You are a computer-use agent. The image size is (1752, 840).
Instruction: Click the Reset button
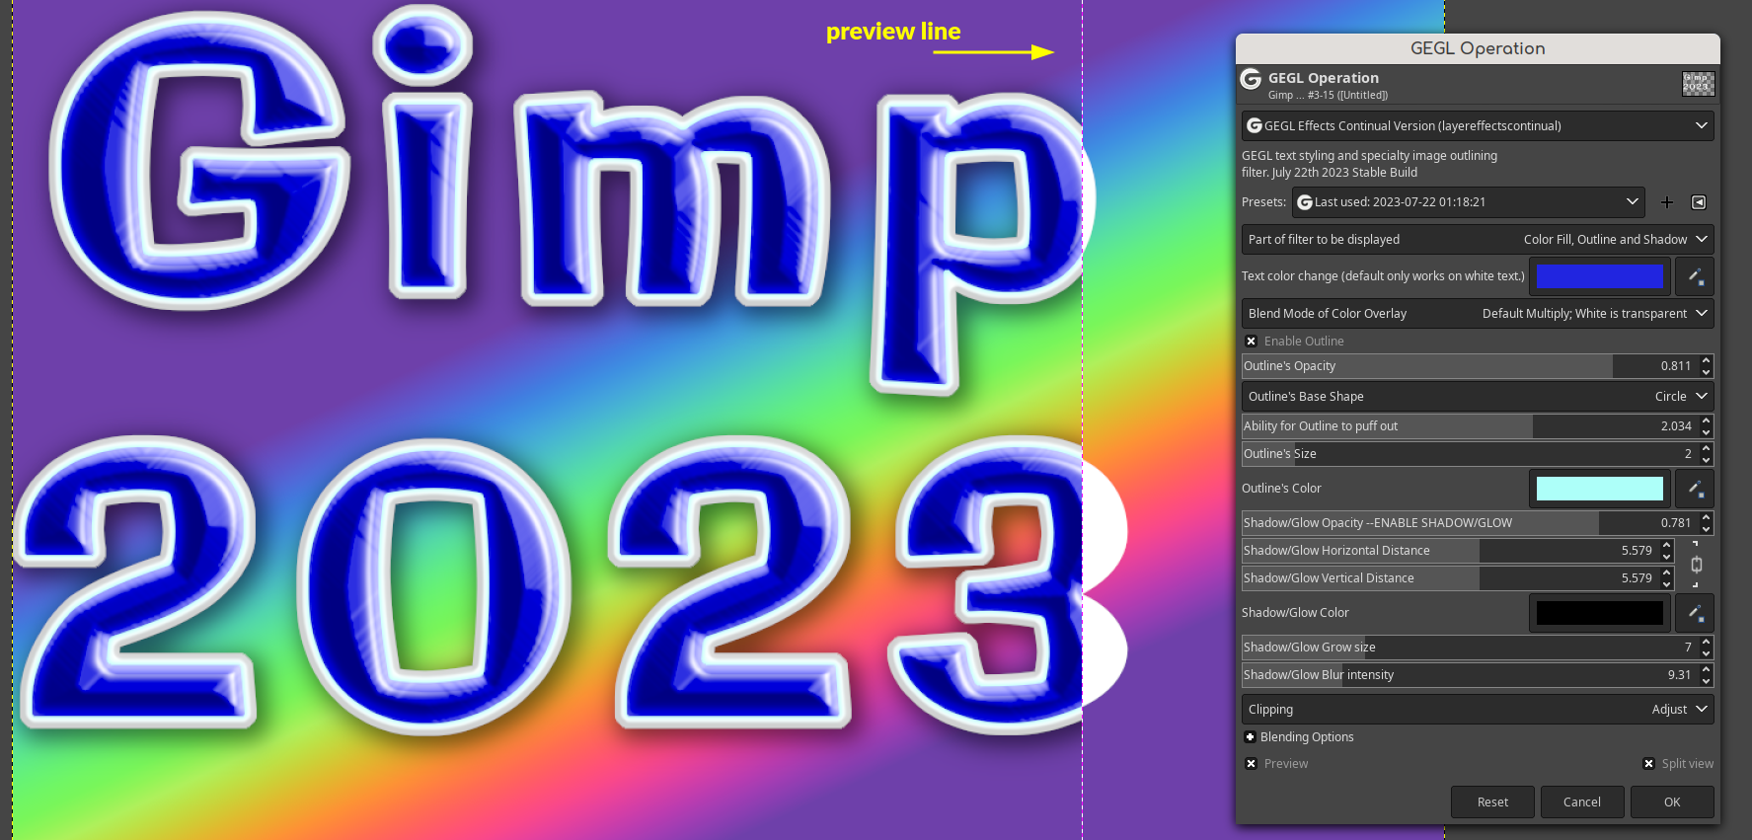pyautogui.click(x=1492, y=802)
